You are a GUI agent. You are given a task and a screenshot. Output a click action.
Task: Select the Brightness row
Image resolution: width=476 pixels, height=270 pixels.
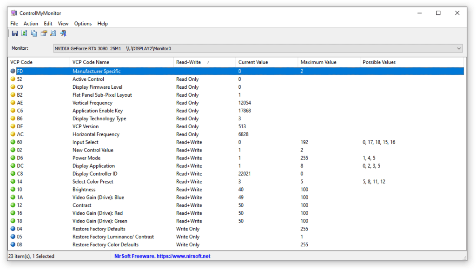tap(236, 189)
